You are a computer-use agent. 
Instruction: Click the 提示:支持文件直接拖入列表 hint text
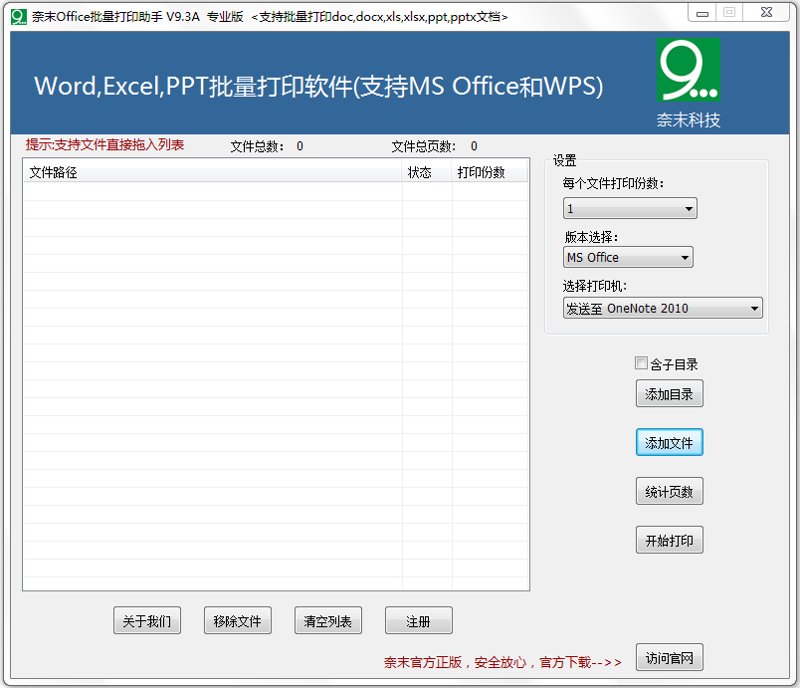pyautogui.click(x=105, y=145)
